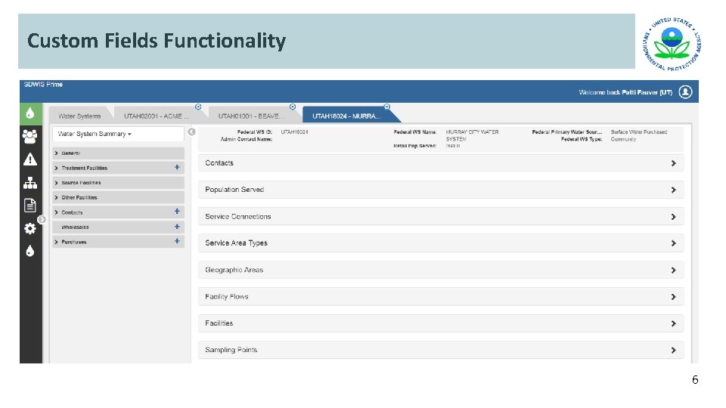Expand the Contacts section chevron
The width and height of the screenshot is (726, 408).
(x=673, y=163)
